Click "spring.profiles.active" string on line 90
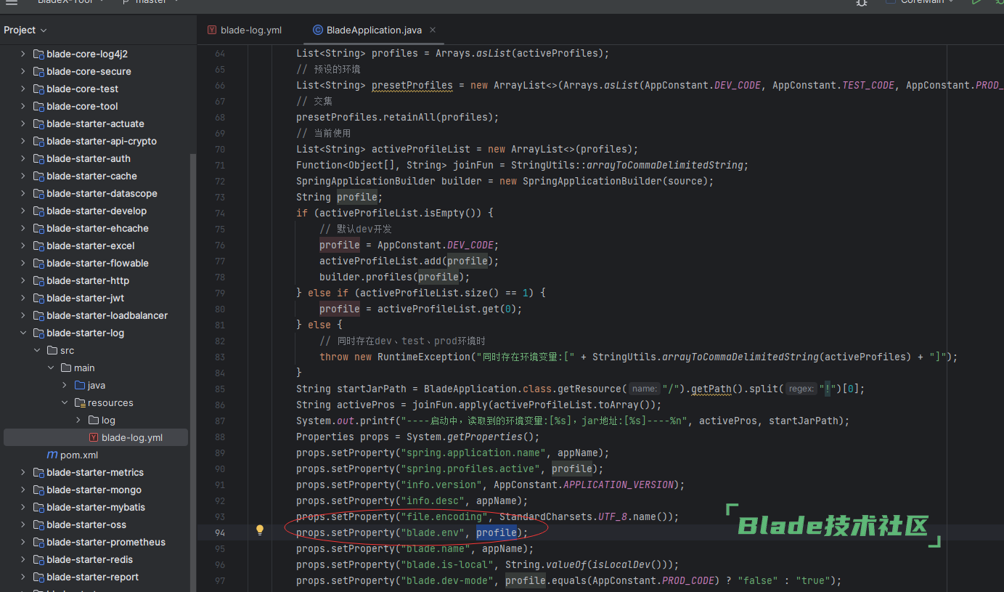This screenshot has width=1004, height=592. point(470,469)
